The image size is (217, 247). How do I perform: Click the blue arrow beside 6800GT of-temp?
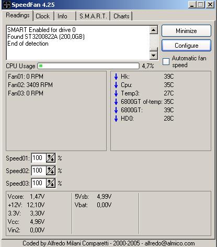tap(116, 102)
